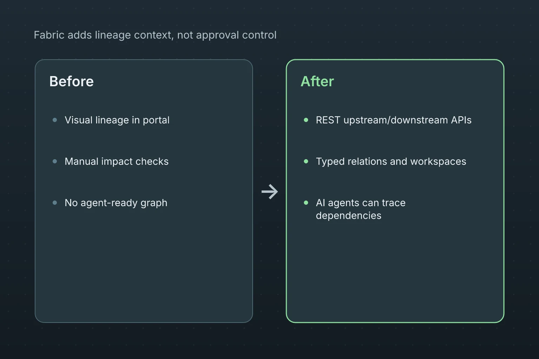Click the slide title about Fabric lineage context

[x=155, y=35]
